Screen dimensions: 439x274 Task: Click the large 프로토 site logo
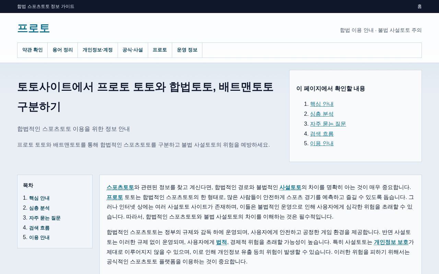pyautogui.click(x=34, y=28)
